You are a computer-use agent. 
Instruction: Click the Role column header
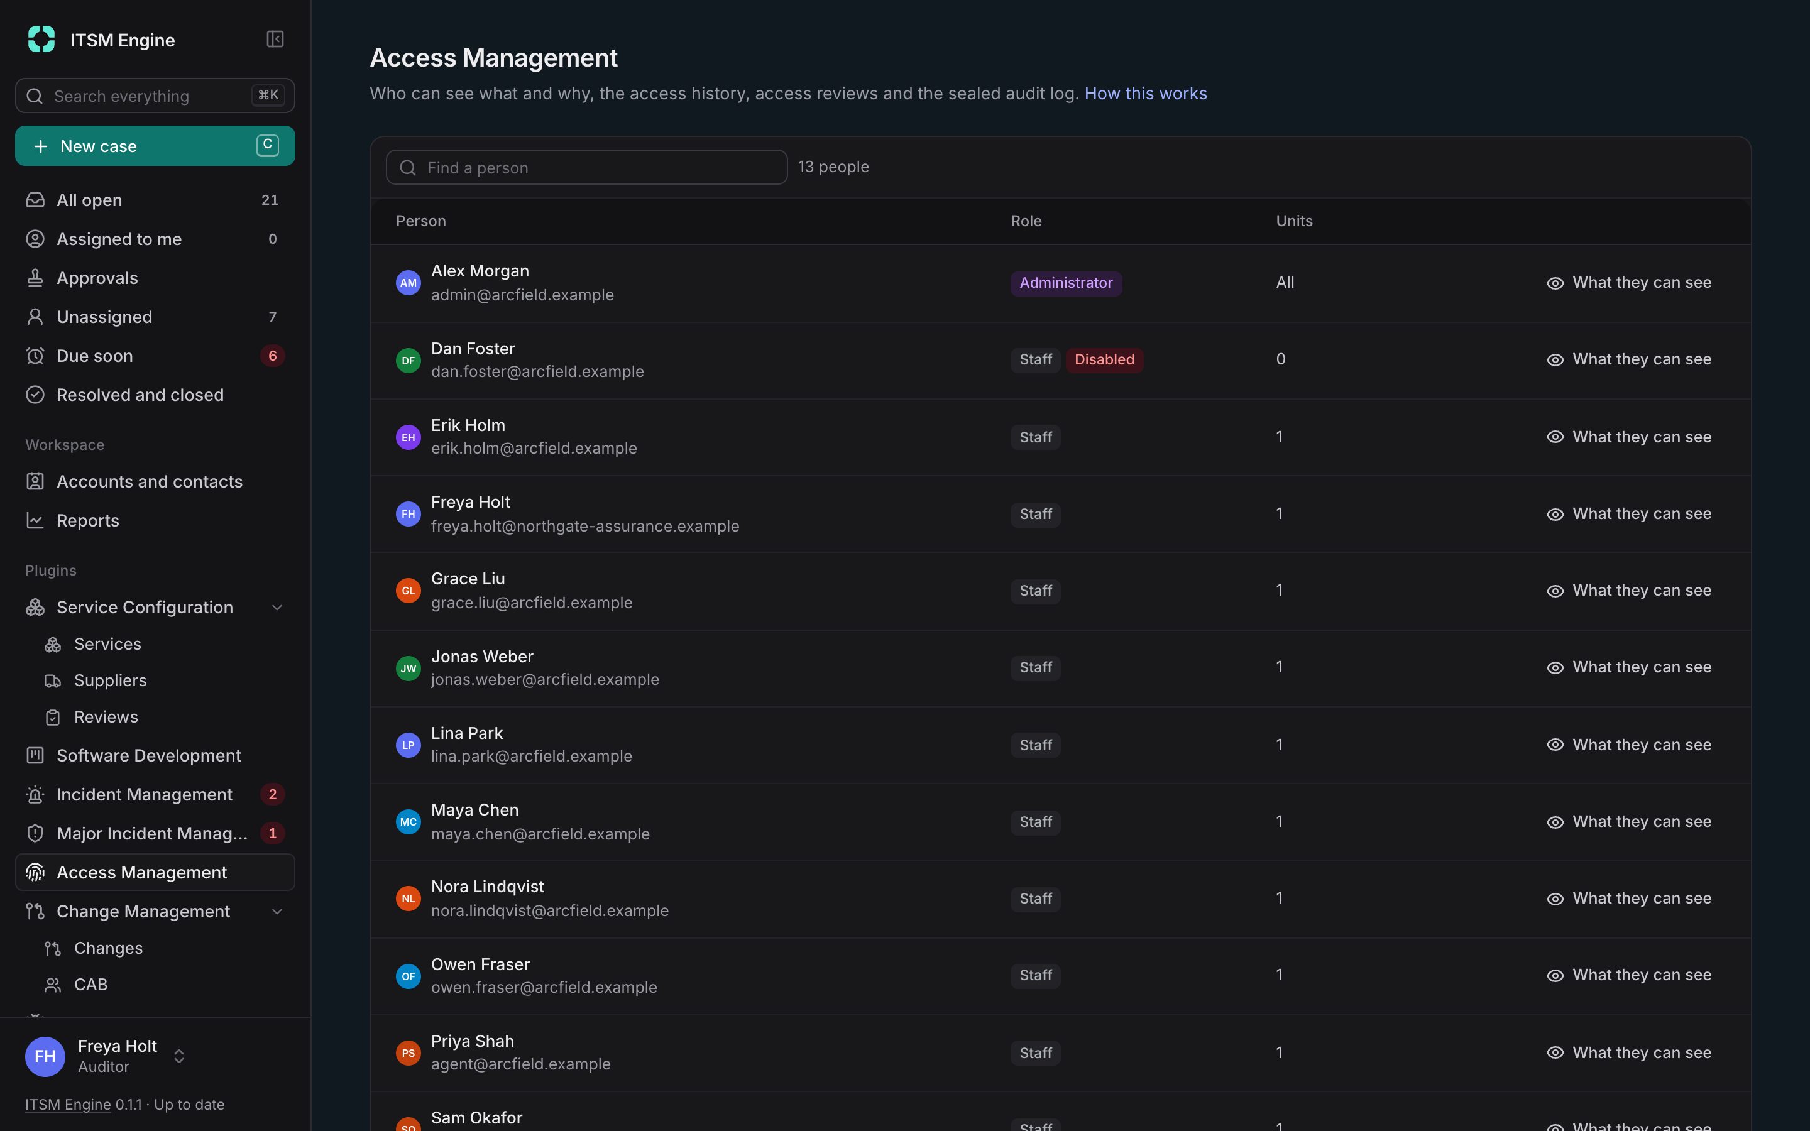point(1026,221)
